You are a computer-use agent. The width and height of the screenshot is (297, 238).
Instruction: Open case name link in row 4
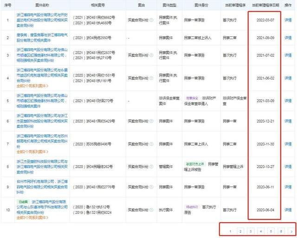click(x=42, y=75)
